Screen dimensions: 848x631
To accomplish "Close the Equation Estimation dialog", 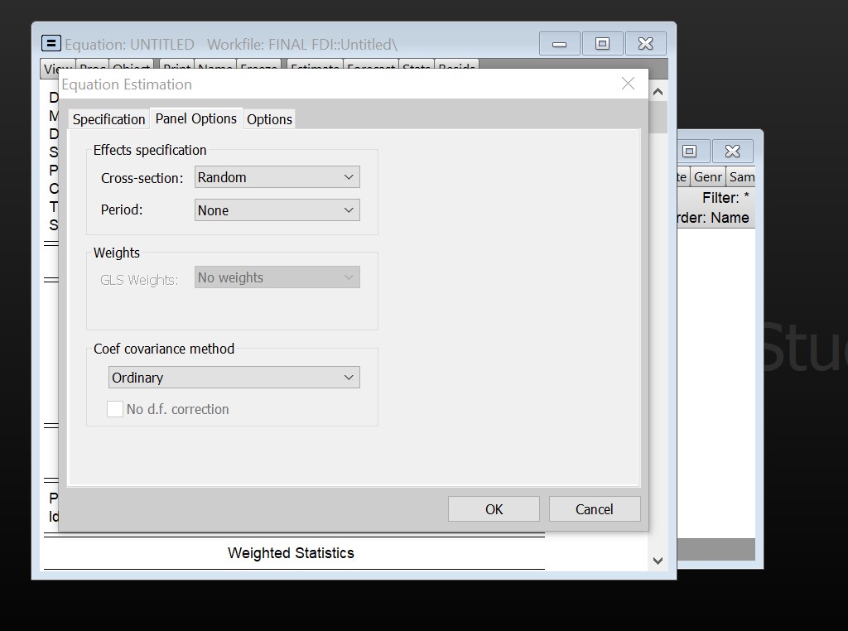I will (x=628, y=84).
